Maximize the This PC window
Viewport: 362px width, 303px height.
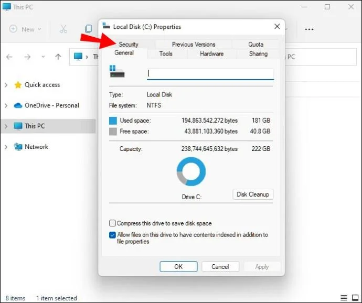click(327, 7)
